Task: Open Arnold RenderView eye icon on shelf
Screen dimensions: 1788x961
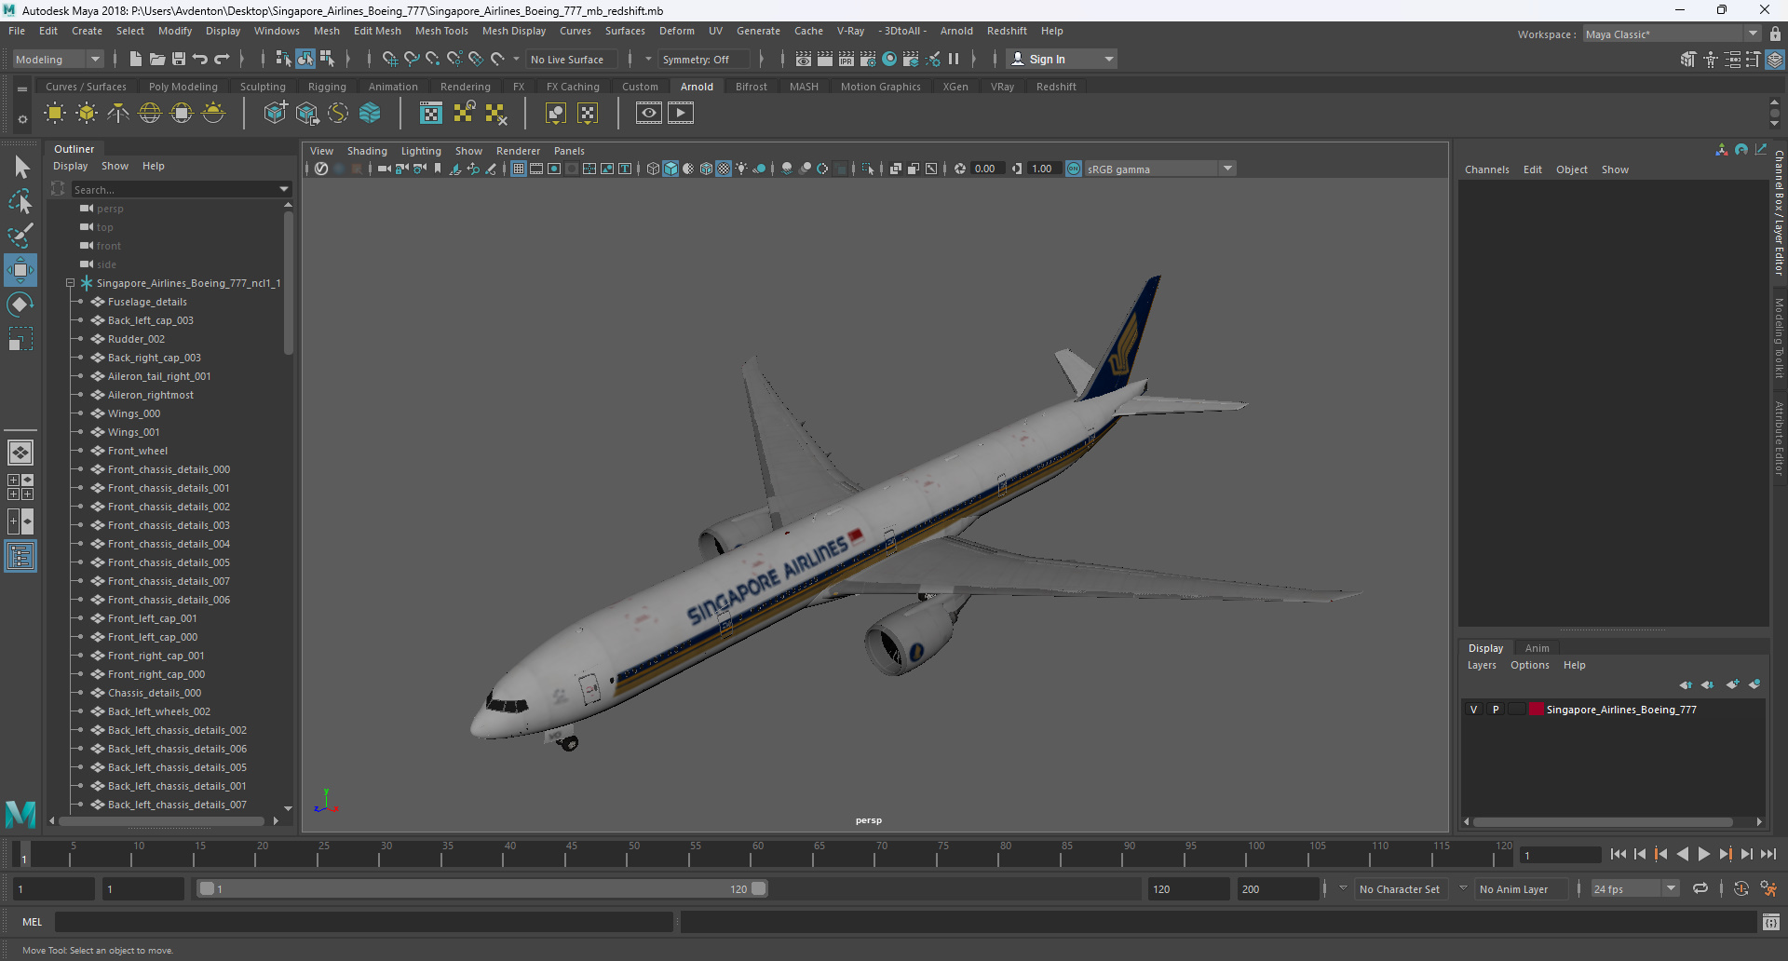Action: click(649, 113)
